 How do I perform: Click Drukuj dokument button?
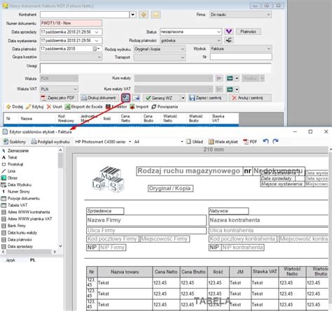coord(99,98)
